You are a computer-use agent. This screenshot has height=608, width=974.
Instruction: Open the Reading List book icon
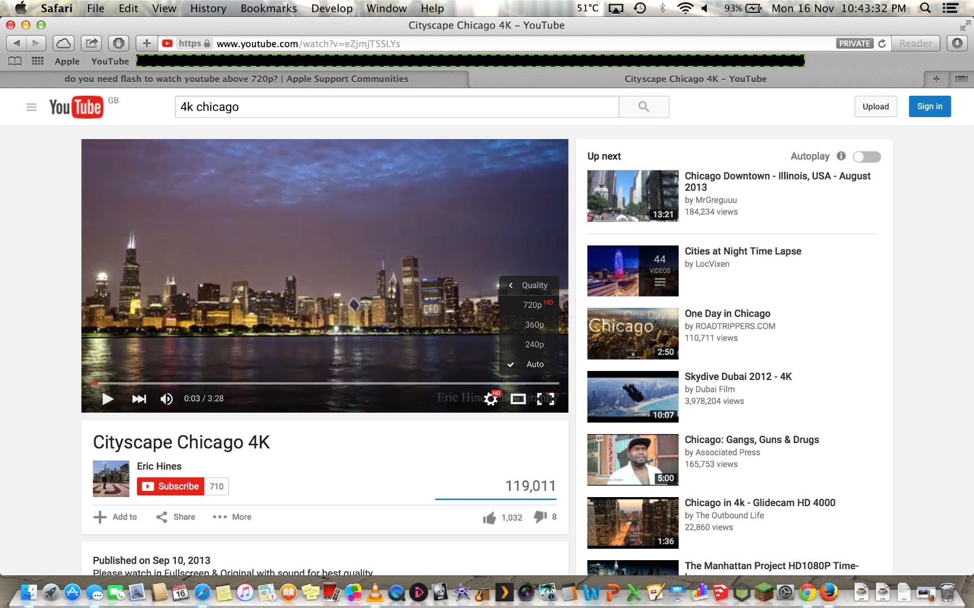click(15, 61)
